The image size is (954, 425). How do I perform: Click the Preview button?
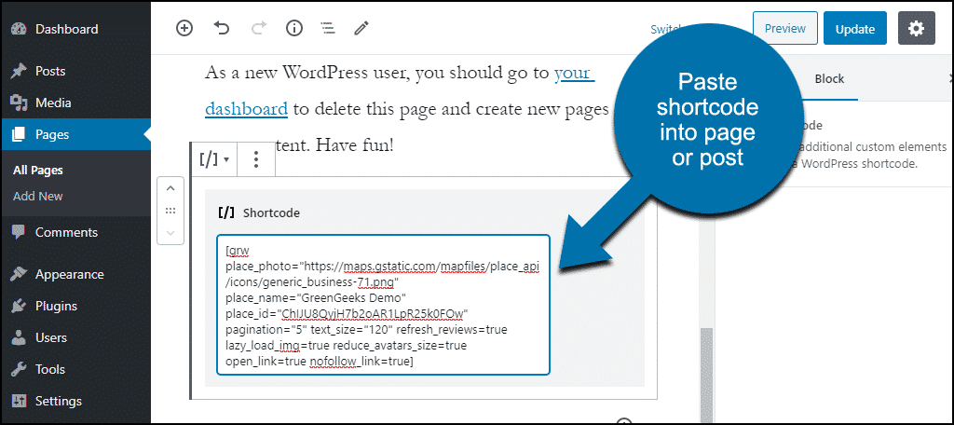tap(784, 28)
